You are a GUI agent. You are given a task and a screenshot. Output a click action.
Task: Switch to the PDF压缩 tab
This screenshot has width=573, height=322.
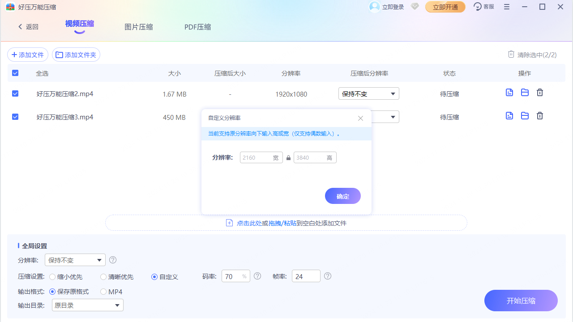click(x=197, y=27)
